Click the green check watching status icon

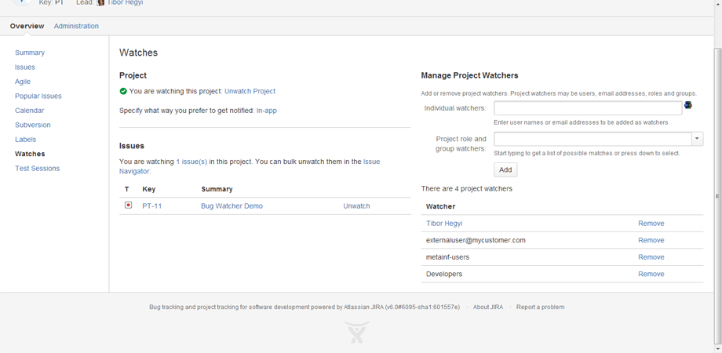[123, 91]
